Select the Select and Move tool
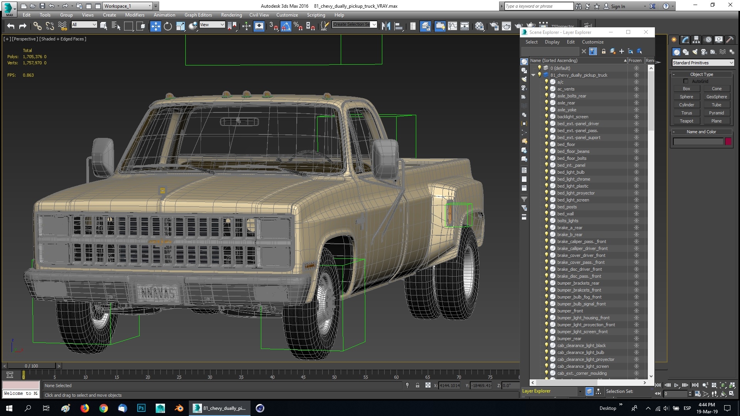The image size is (740, 416). [155, 26]
